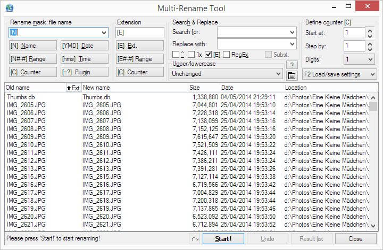The width and height of the screenshot is (383, 250).
Task: Expand the Replace with dropdown
Action: point(292,44)
